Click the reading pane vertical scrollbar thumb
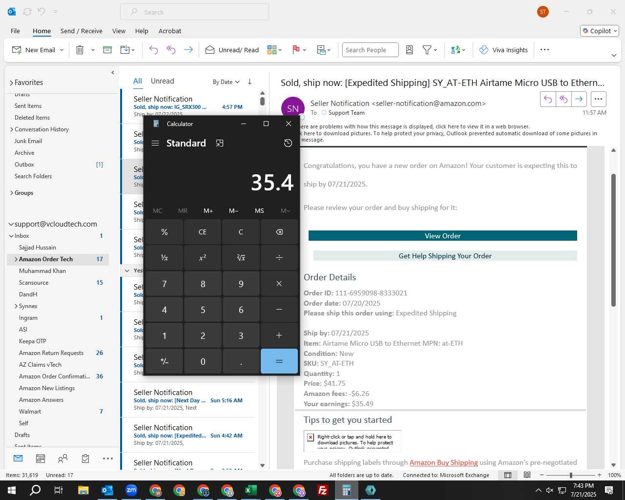This screenshot has height=500, width=625. click(x=613, y=240)
